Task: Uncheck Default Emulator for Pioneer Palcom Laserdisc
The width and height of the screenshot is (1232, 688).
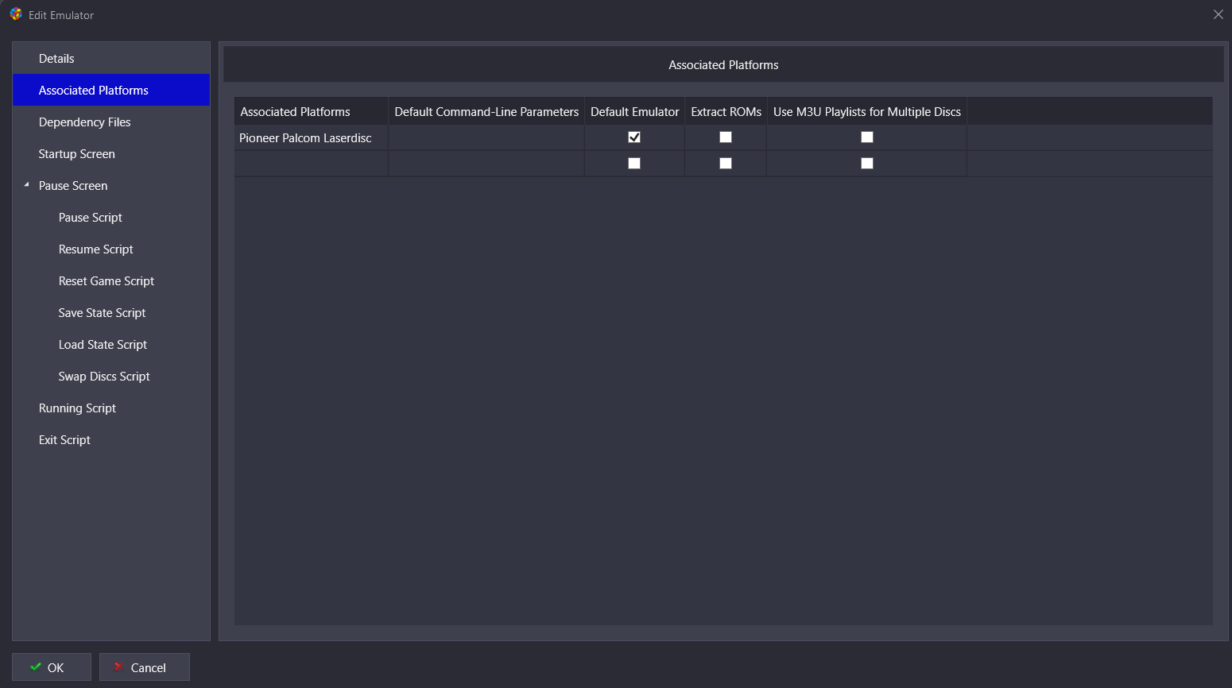Action: [634, 137]
